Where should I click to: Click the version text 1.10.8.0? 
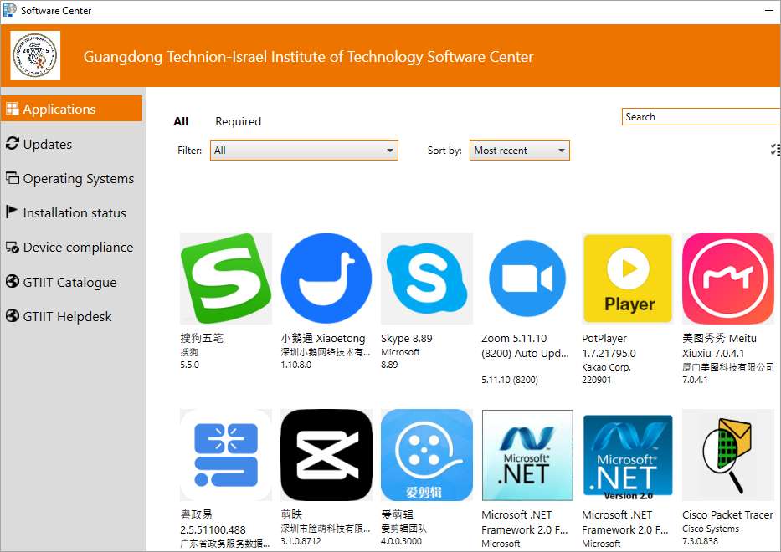coord(295,365)
